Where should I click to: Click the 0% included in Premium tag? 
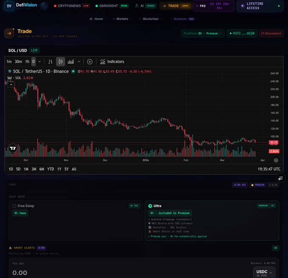(x=170, y=213)
